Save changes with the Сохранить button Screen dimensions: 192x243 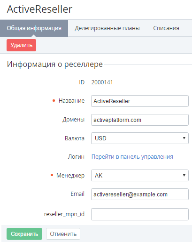pos(24,234)
